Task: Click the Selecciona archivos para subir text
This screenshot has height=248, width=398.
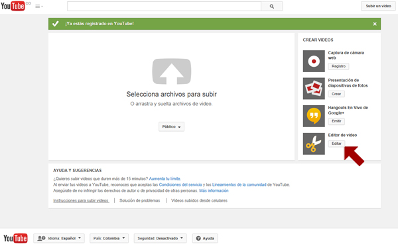Action: pyautogui.click(x=172, y=94)
